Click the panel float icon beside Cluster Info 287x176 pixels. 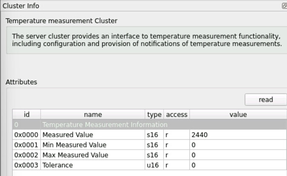[284, 6]
